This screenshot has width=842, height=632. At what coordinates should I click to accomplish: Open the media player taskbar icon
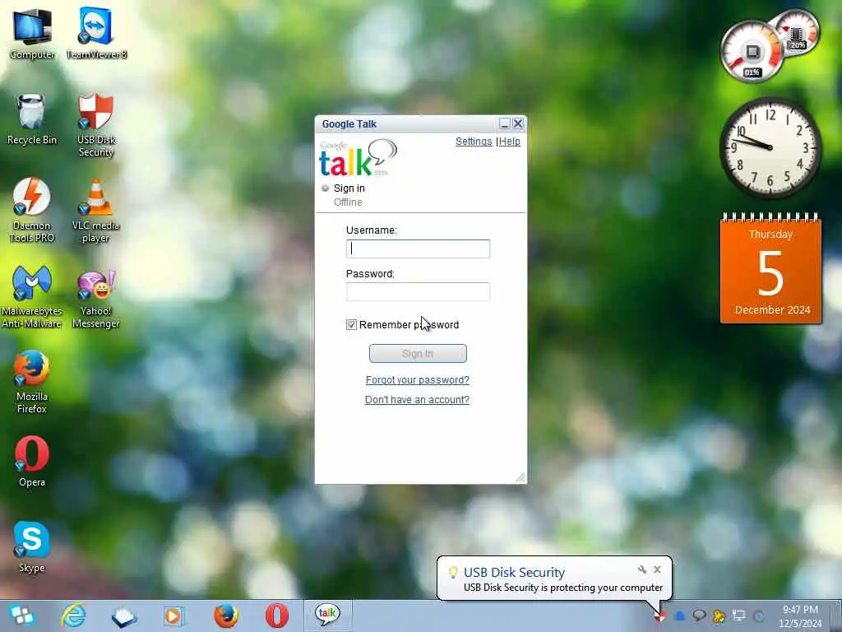pos(173,616)
